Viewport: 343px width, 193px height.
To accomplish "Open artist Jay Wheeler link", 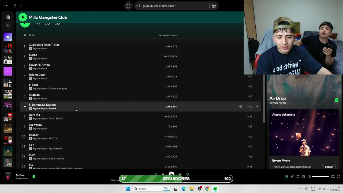I will click(55, 149).
